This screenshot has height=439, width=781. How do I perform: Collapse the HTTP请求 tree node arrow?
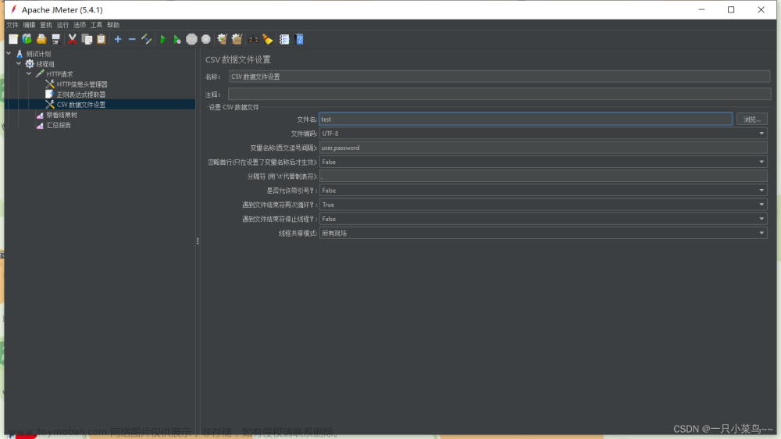pos(29,73)
